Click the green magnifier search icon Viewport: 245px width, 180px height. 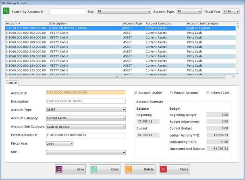point(6,11)
